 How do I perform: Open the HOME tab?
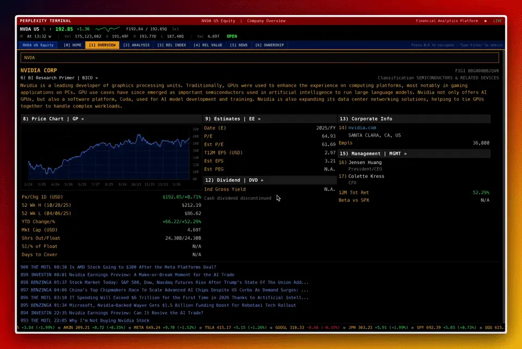coord(72,45)
